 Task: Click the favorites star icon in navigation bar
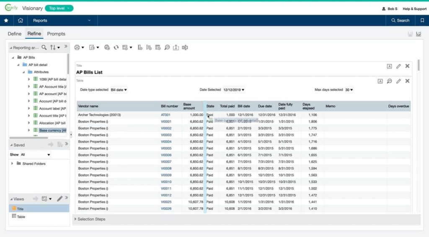[6, 20]
